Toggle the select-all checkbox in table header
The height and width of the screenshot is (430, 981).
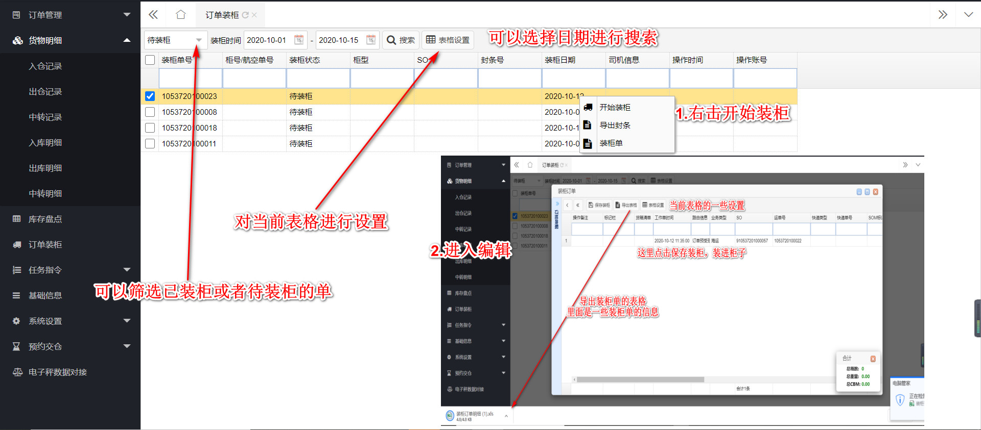[150, 60]
